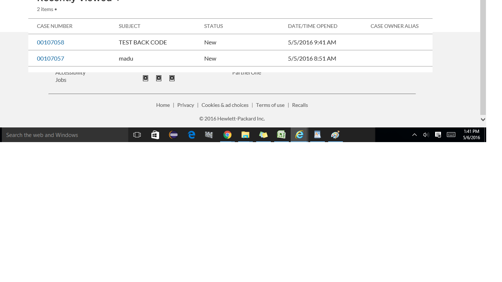Click the Privacy footer link
The image size is (502, 282).
tap(186, 105)
